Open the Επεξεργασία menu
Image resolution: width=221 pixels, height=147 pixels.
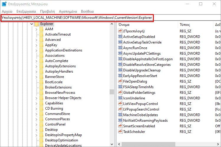click(x=26, y=11)
